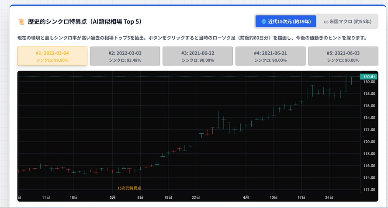388x208 pixels.
Task: Click the tall candlestick peaking near 125
Action: pos(218,119)
